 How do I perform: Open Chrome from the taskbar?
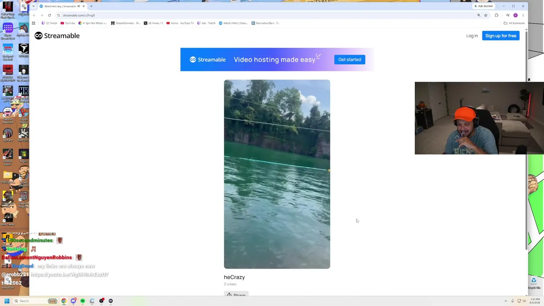pos(64,301)
